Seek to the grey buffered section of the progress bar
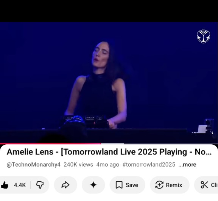218x201 pixels. pos(112,144)
